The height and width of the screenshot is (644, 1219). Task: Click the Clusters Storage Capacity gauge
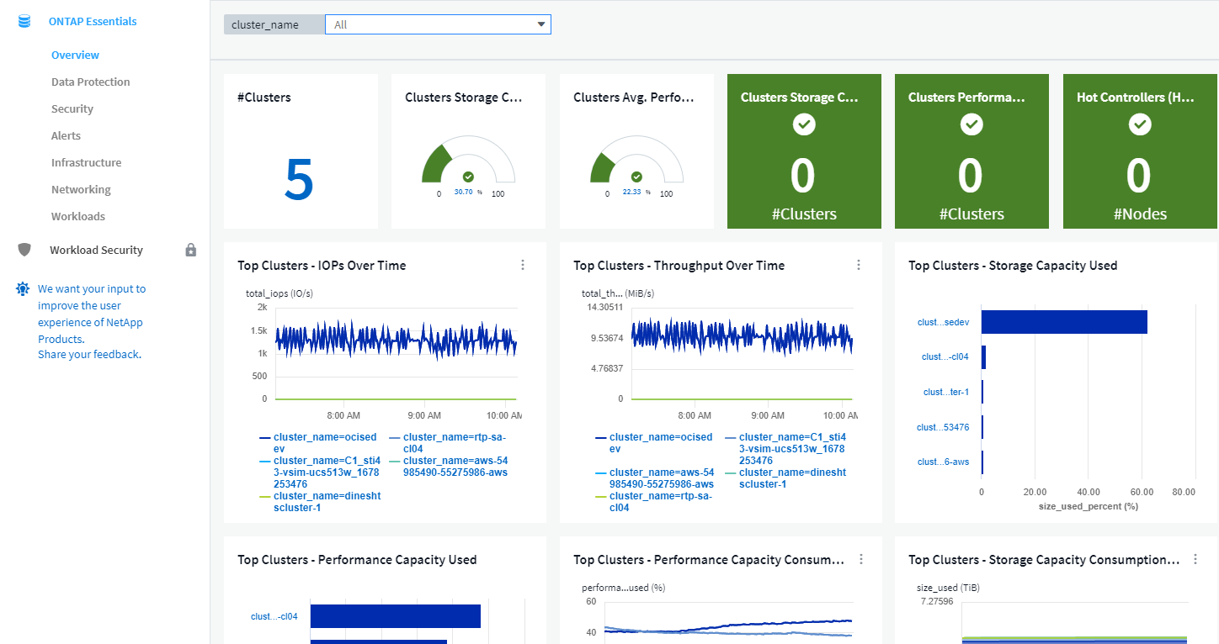(468, 164)
